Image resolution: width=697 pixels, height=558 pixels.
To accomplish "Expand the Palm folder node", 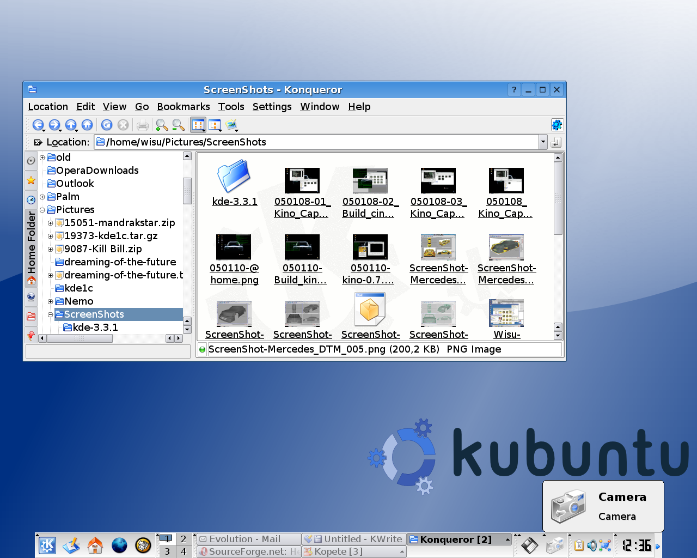I will click(x=42, y=197).
